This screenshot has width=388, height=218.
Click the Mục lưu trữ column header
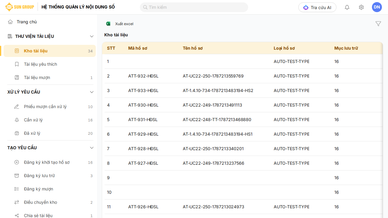[346, 48]
